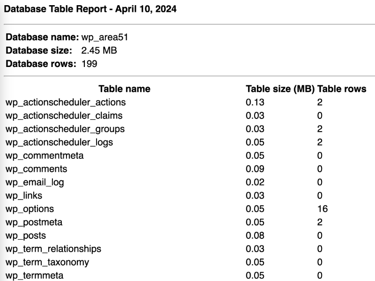Click the Database Table Report title
The width and height of the screenshot is (375, 281).
click(x=90, y=9)
